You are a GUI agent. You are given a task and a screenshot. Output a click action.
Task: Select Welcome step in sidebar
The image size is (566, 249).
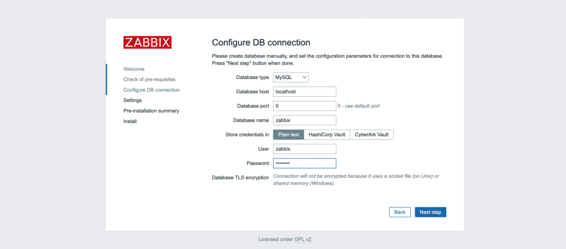(134, 69)
